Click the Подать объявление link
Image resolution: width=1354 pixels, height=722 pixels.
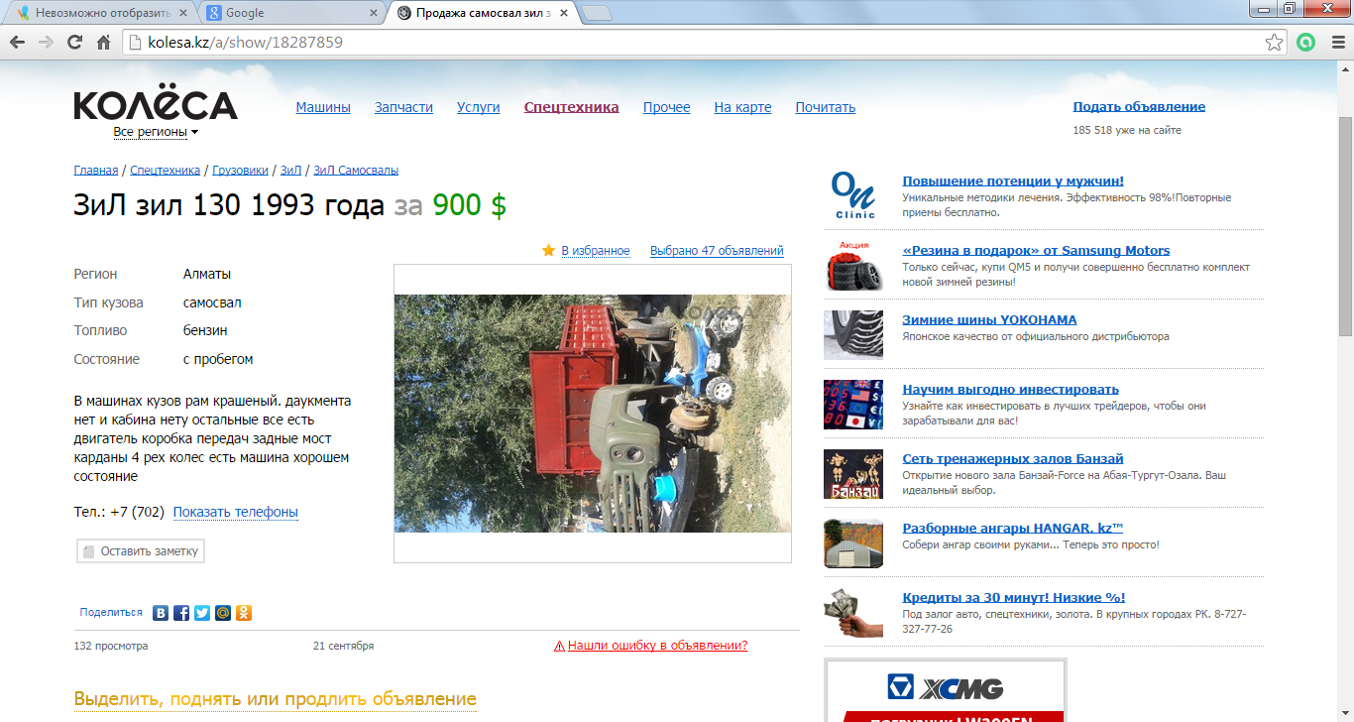1139,107
